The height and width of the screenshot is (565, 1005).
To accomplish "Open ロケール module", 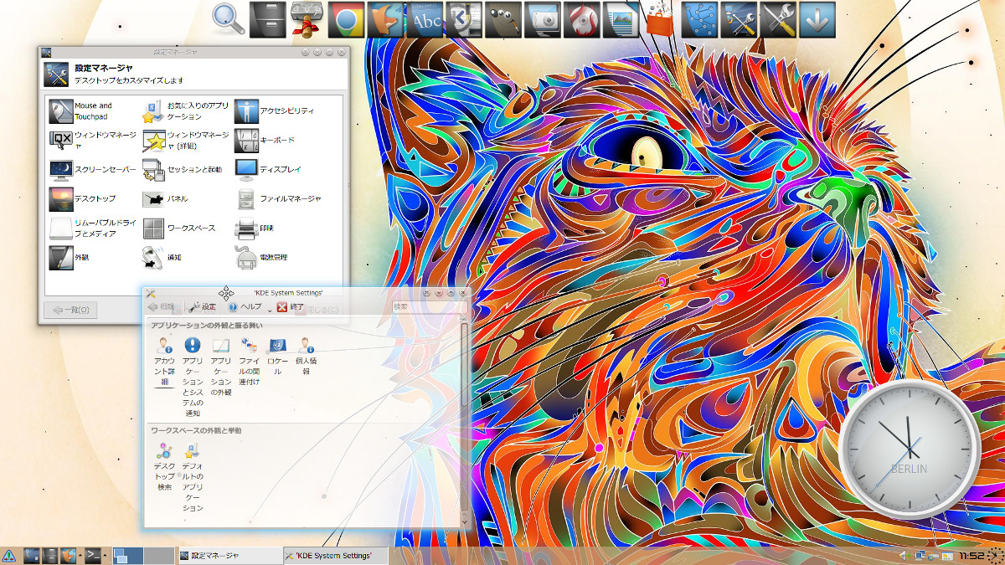I will (x=278, y=355).
